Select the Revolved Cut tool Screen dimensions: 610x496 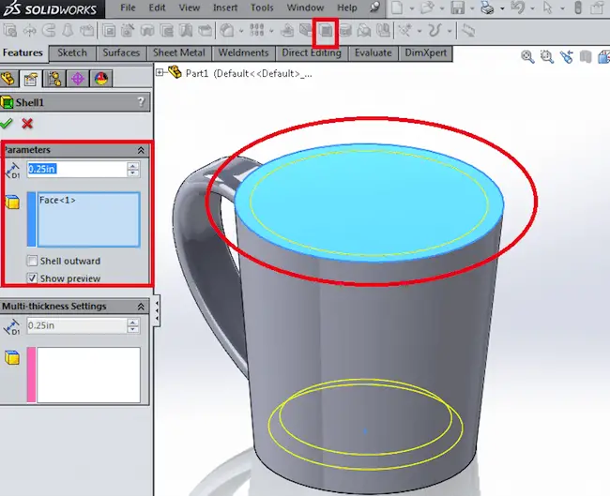point(147,30)
